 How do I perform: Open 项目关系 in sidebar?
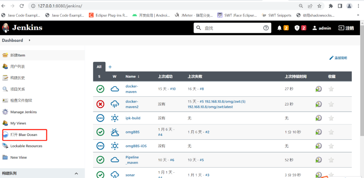18,89
